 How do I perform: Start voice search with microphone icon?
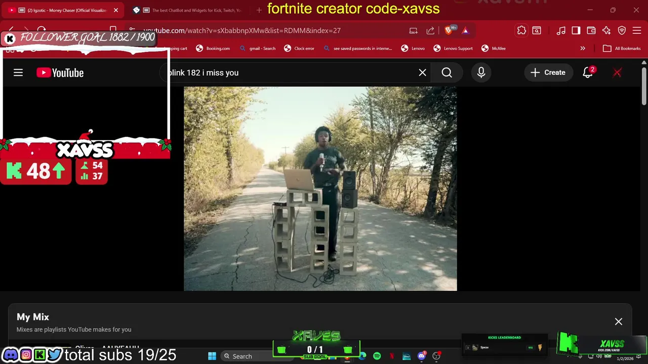[481, 73]
